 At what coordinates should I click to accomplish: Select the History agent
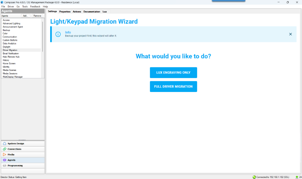6,60
